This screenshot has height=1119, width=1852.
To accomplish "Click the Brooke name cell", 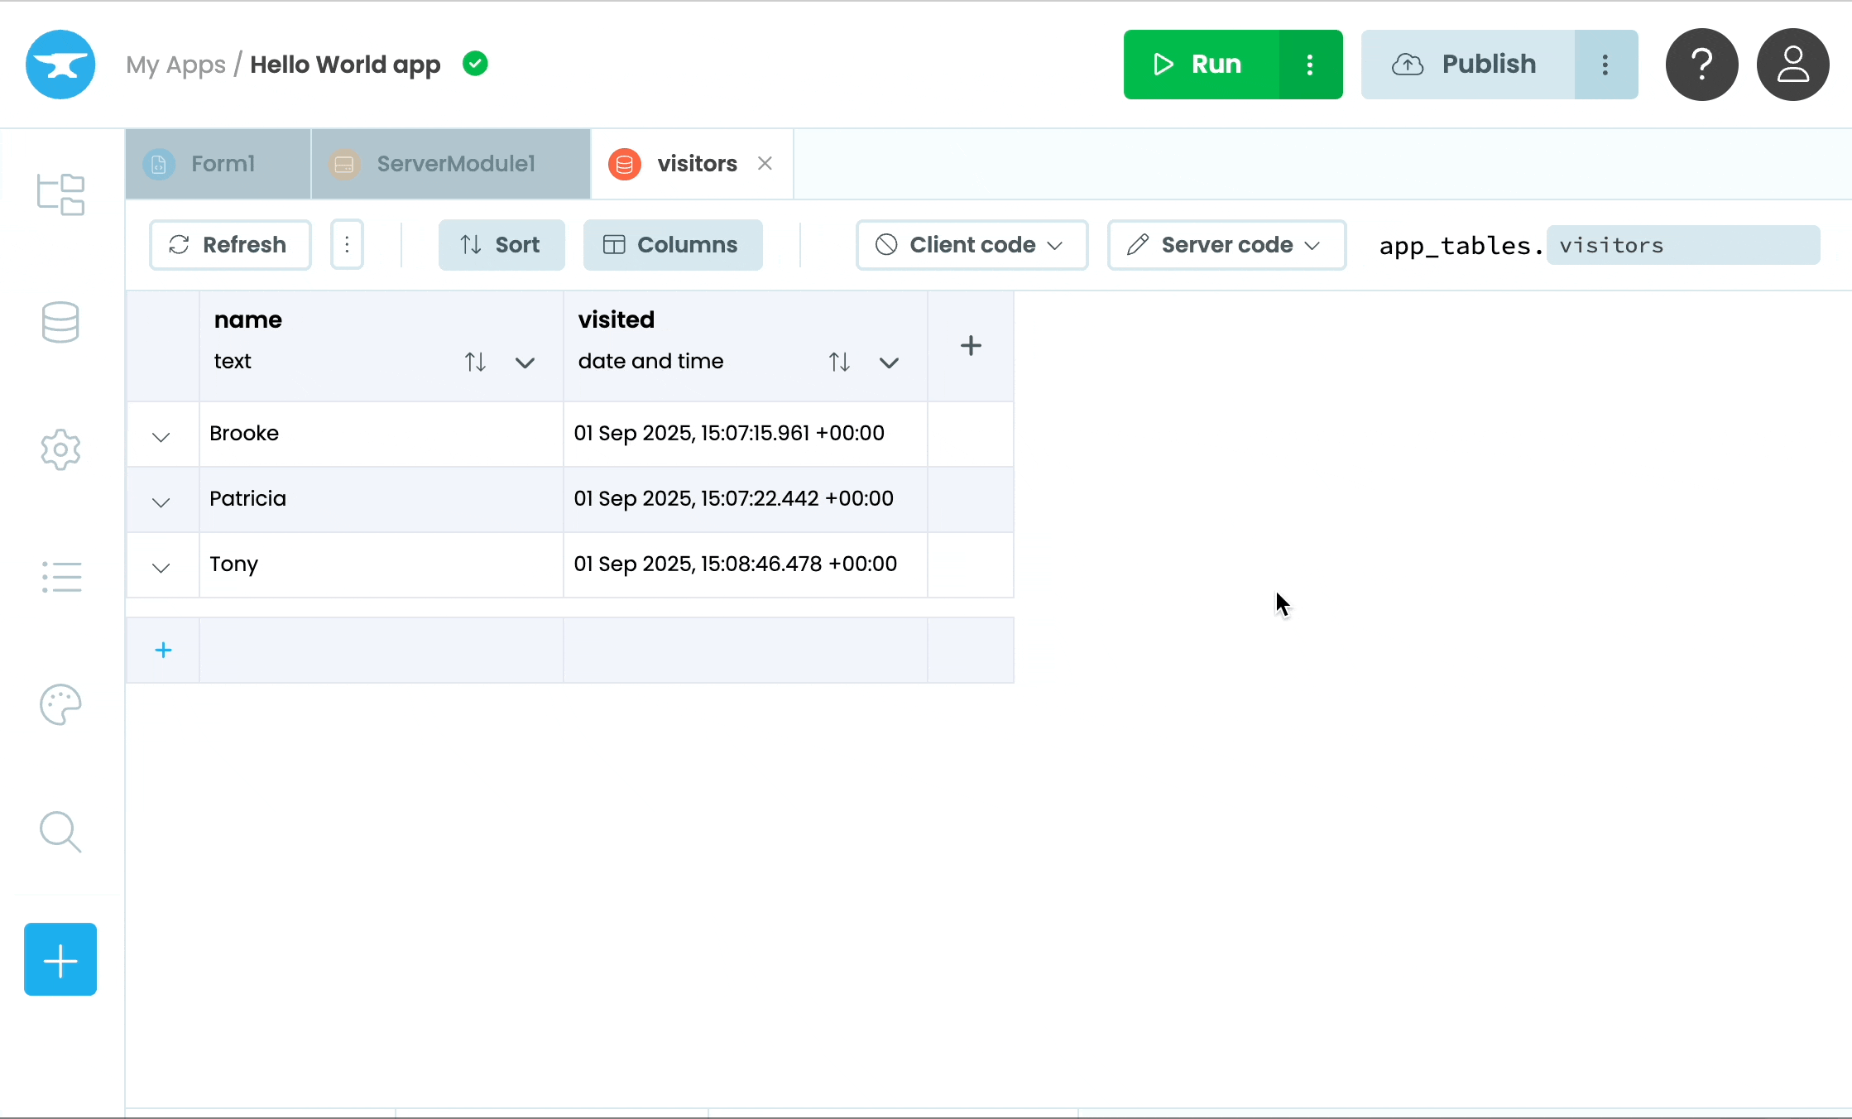I will point(381,434).
